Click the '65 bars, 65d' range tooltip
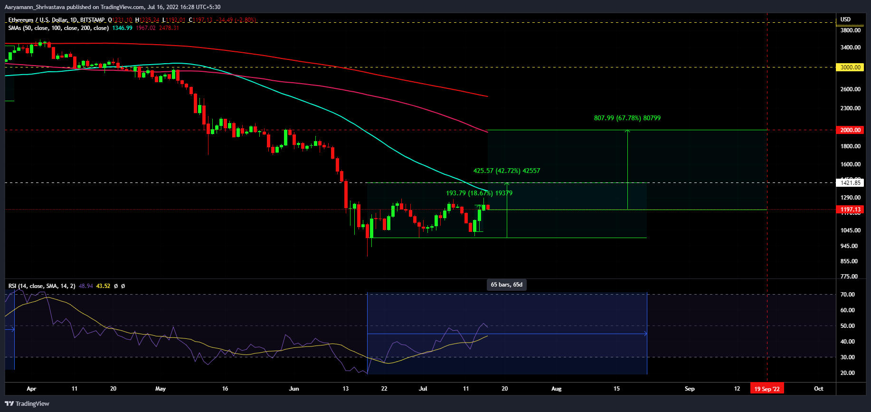This screenshot has height=412, width=871. click(x=507, y=285)
